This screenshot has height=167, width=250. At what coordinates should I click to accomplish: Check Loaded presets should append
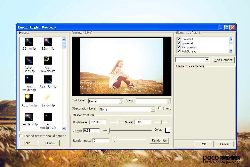pyautogui.click(x=21, y=136)
